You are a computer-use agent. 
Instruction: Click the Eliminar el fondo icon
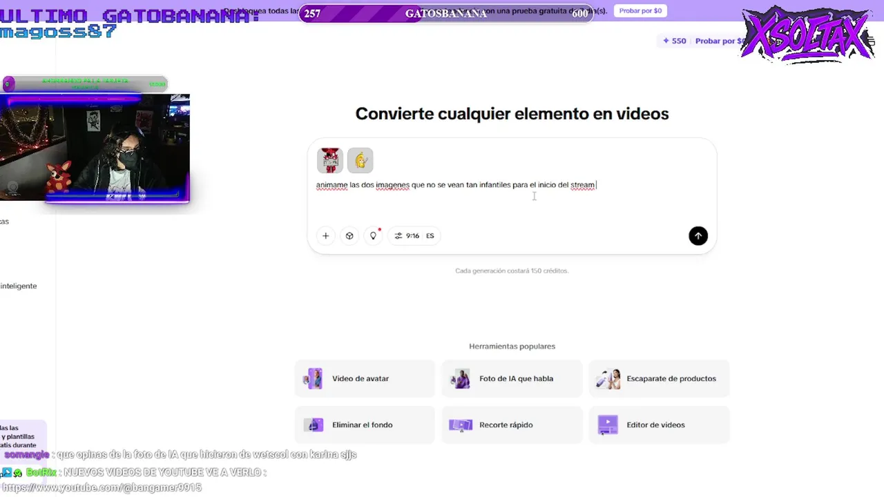(x=314, y=425)
